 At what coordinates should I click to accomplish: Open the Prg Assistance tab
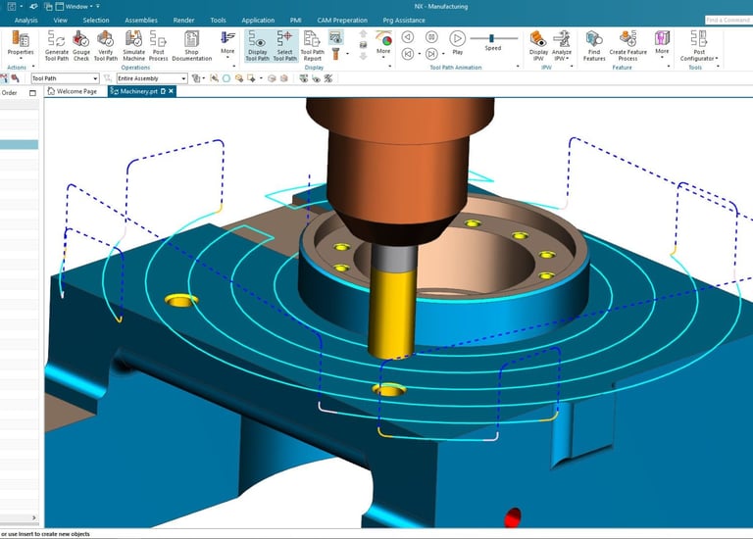tap(404, 21)
